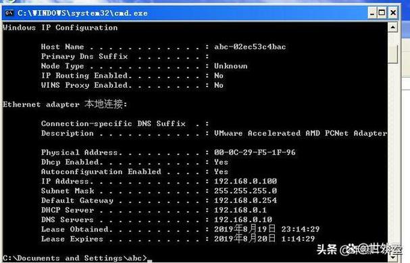
Task: Open the cmd.exe system menu icon
Action: pyautogui.click(x=9, y=13)
